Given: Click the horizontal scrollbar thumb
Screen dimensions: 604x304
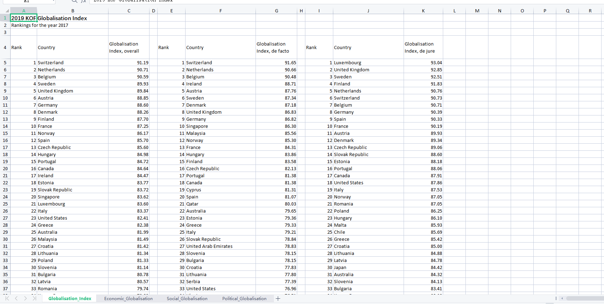Looking at the screenshot, I should coord(585,298).
